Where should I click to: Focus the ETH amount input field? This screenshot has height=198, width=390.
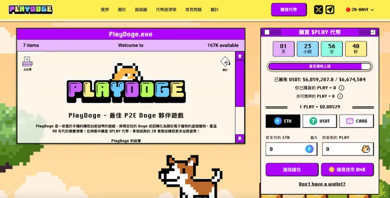click(291, 149)
